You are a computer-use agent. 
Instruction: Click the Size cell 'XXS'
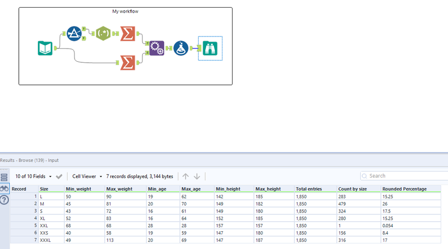click(51, 233)
